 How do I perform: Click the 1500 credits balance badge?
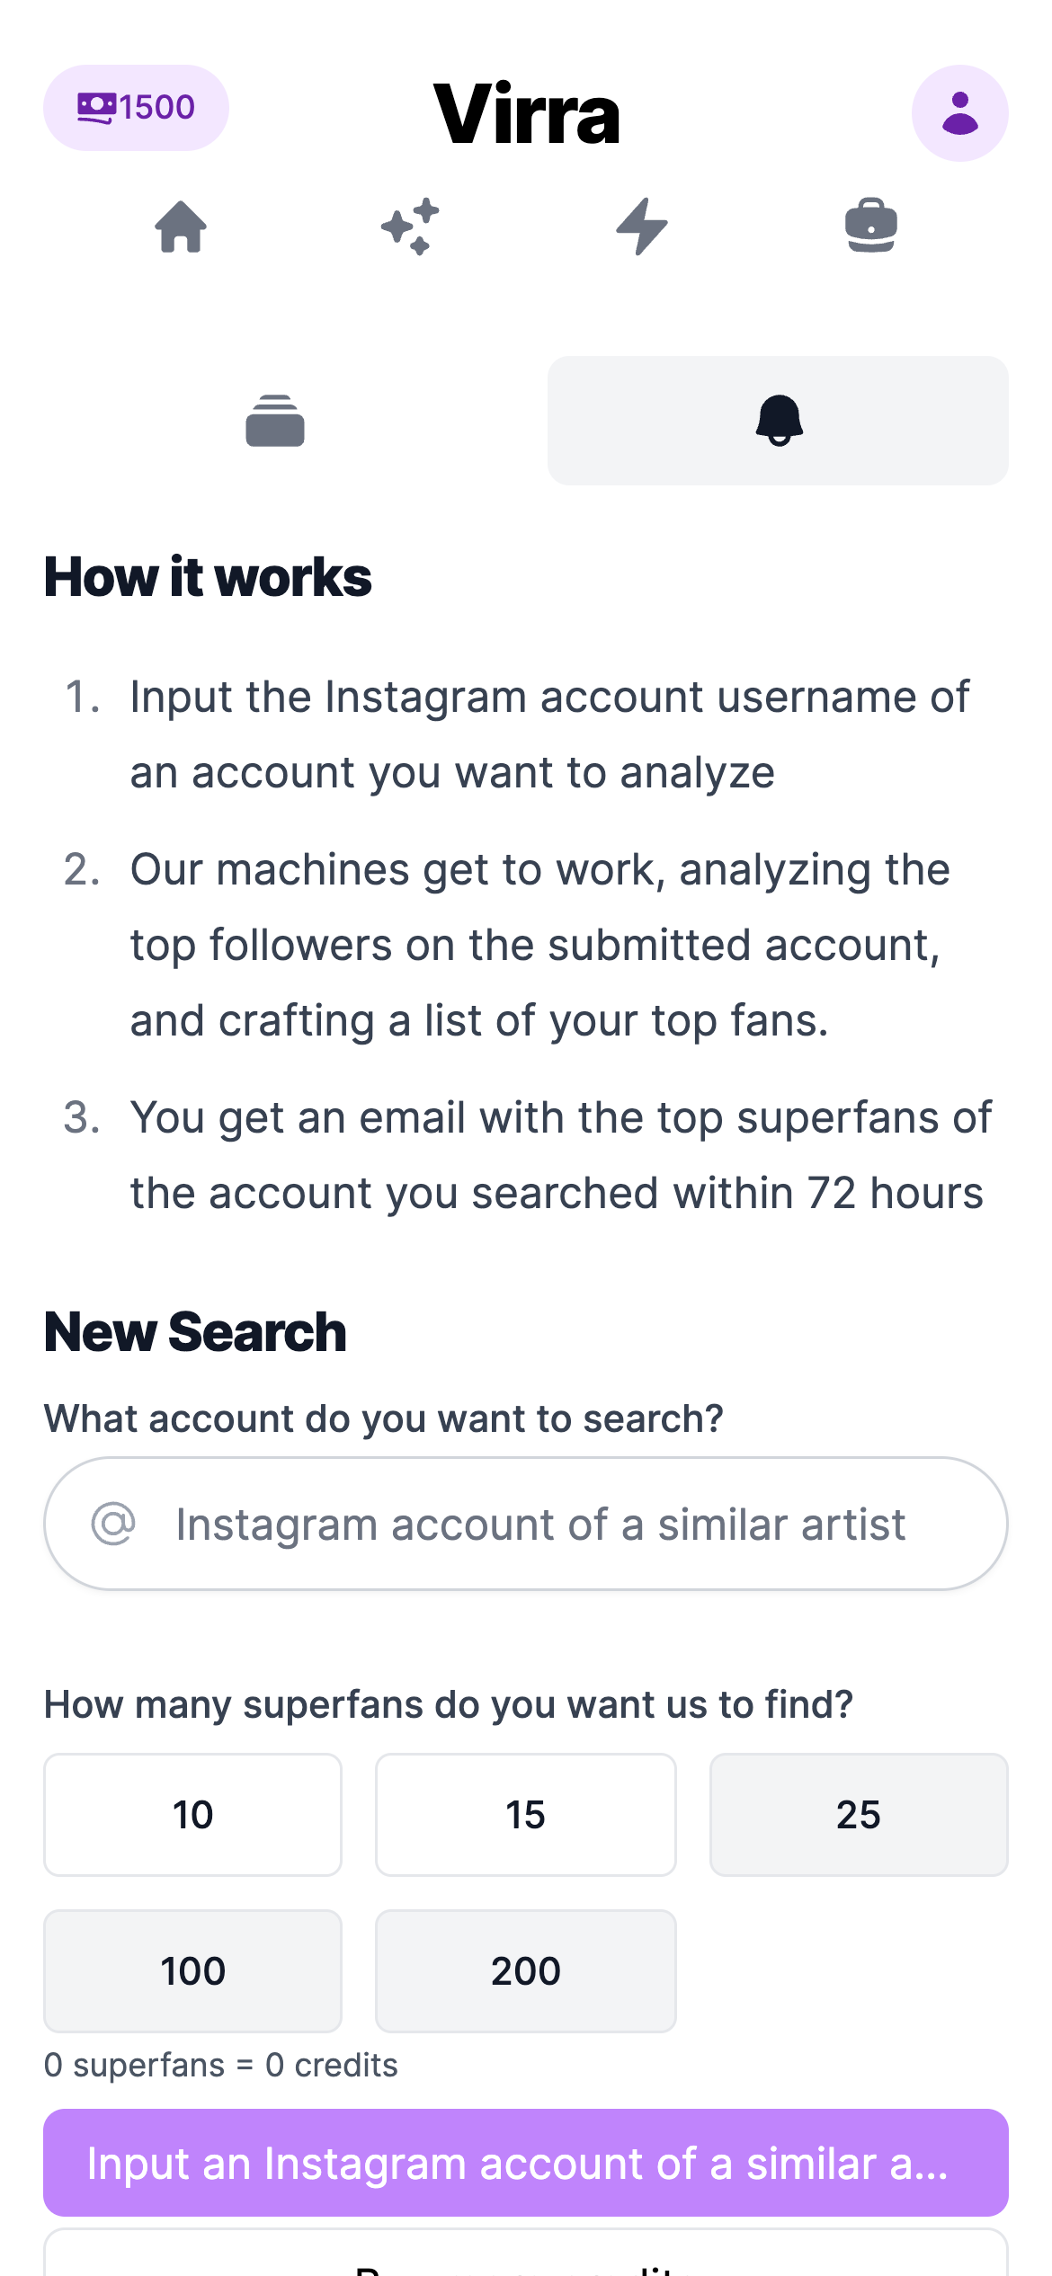click(x=136, y=108)
